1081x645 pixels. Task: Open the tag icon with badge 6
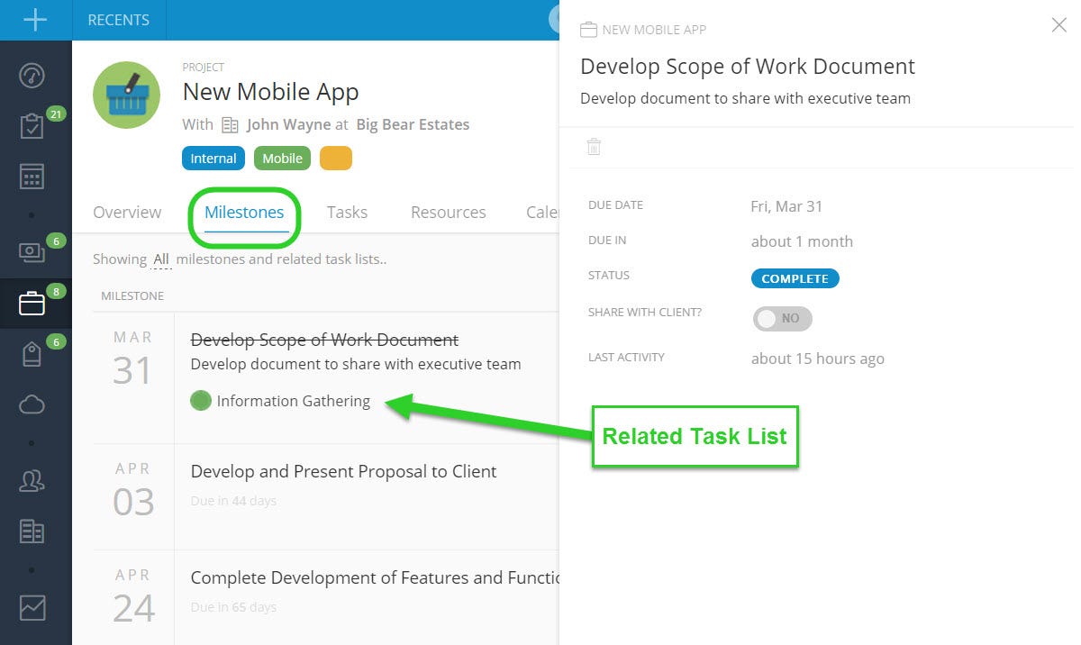click(x=32, y=355)
